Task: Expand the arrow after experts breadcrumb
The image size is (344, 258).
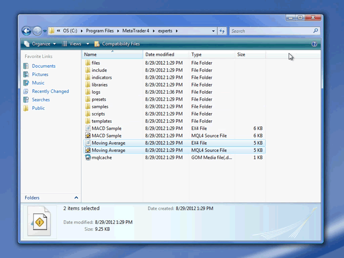Action: tap(177, 31)
